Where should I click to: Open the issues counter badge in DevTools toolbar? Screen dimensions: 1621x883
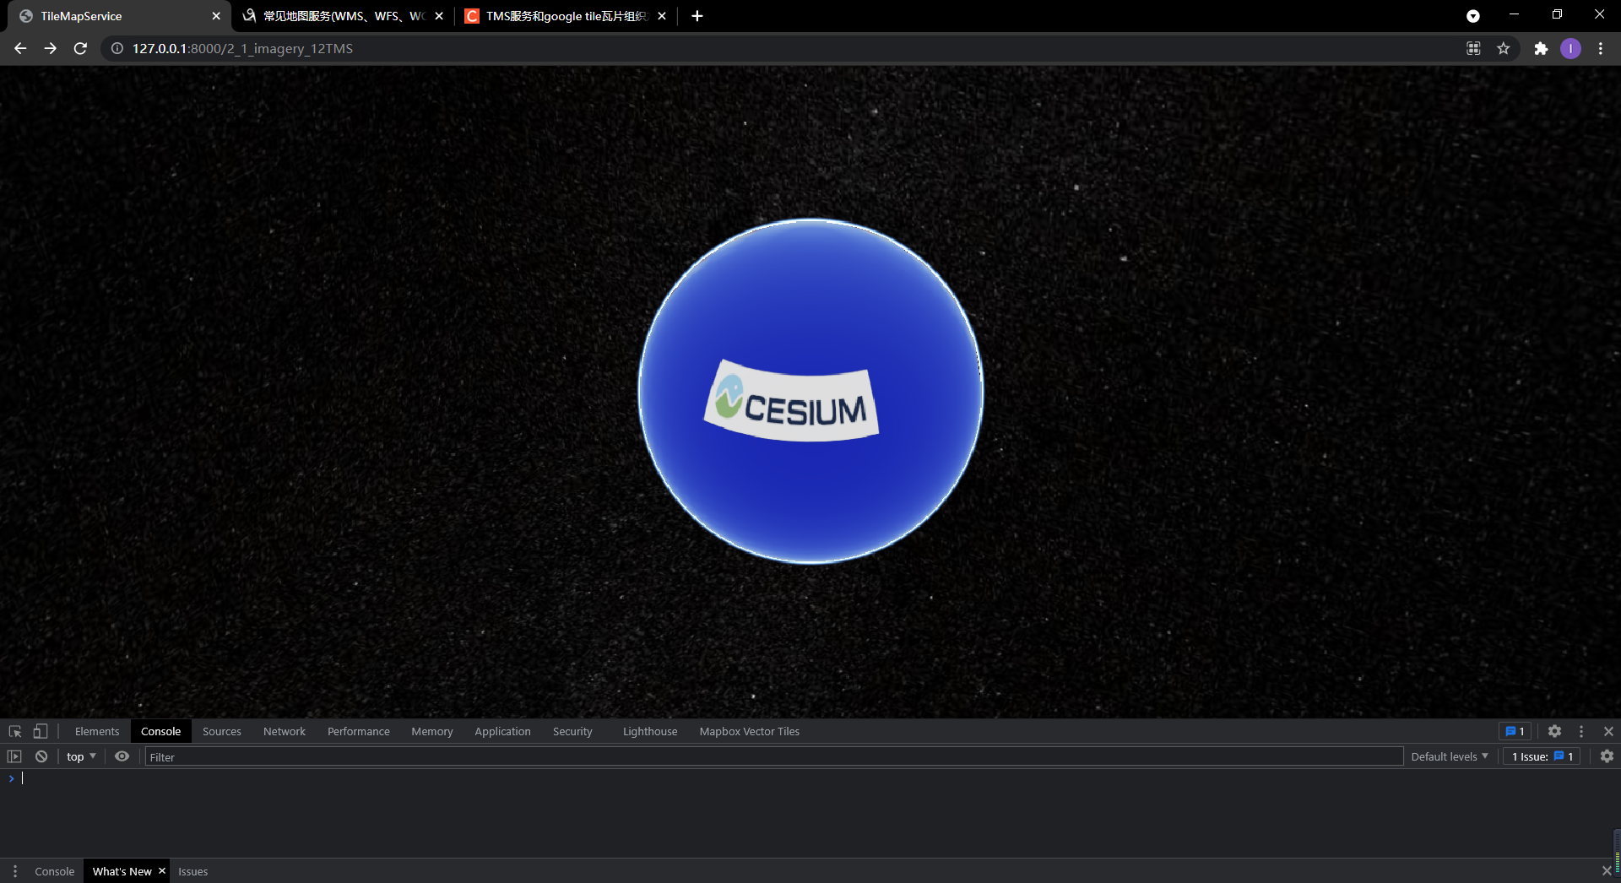(1515, 732)
